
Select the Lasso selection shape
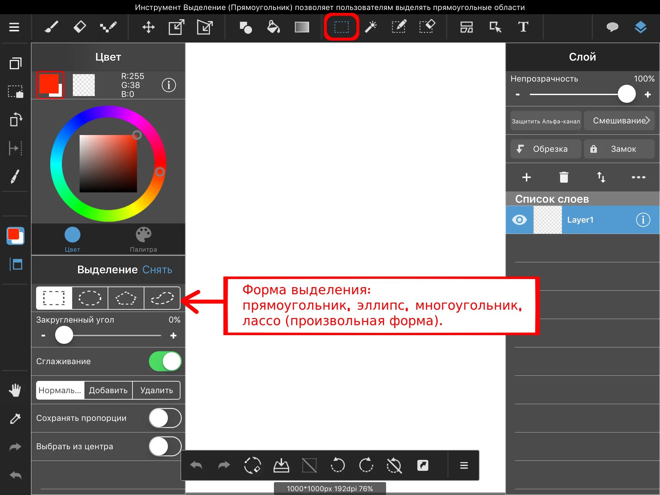[x=162, y=298]
